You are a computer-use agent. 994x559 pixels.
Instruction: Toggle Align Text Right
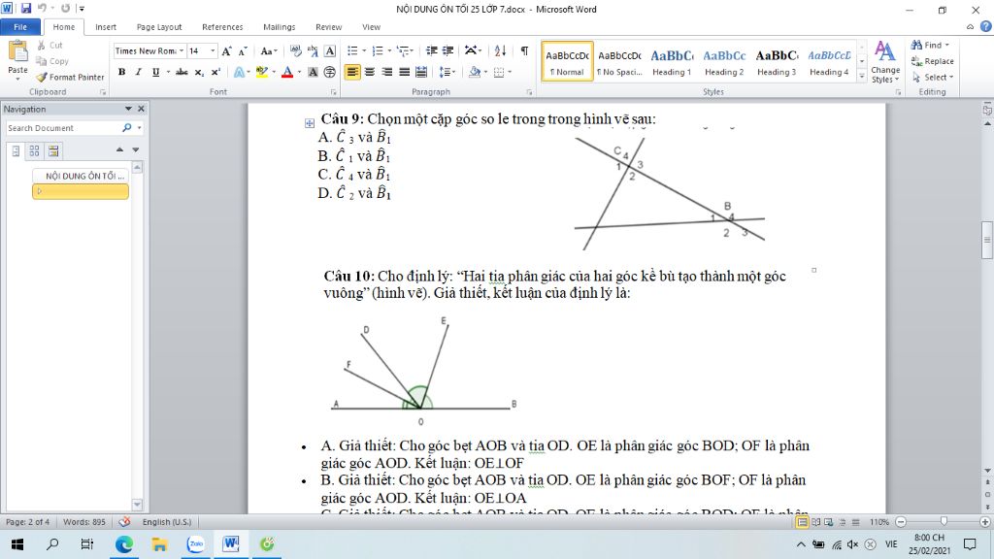[386, 72]
